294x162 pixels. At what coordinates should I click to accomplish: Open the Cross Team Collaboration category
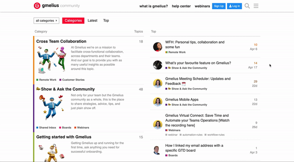[x=61, y=42]
